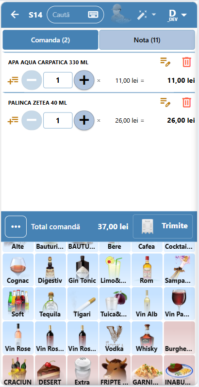Increase quantity of Palinca Zetea

pyautogui.click(x=84, y=120)
